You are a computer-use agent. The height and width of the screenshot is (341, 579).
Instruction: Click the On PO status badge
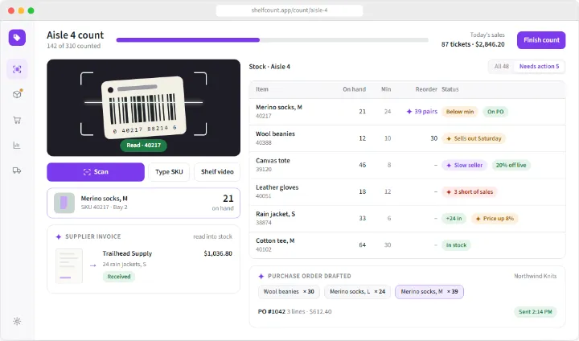pos(495,112)
